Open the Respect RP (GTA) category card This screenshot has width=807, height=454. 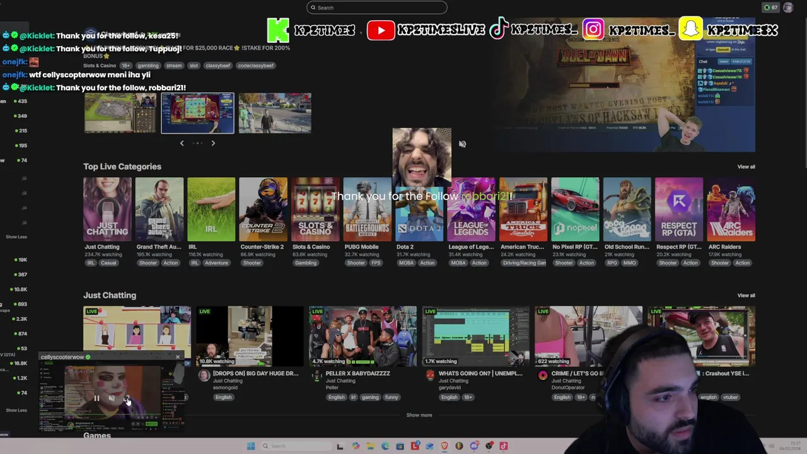click(679, 209)
